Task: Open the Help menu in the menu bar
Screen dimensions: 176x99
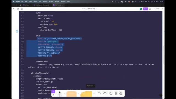Action: pyautogui.click(x=68, y=2)
